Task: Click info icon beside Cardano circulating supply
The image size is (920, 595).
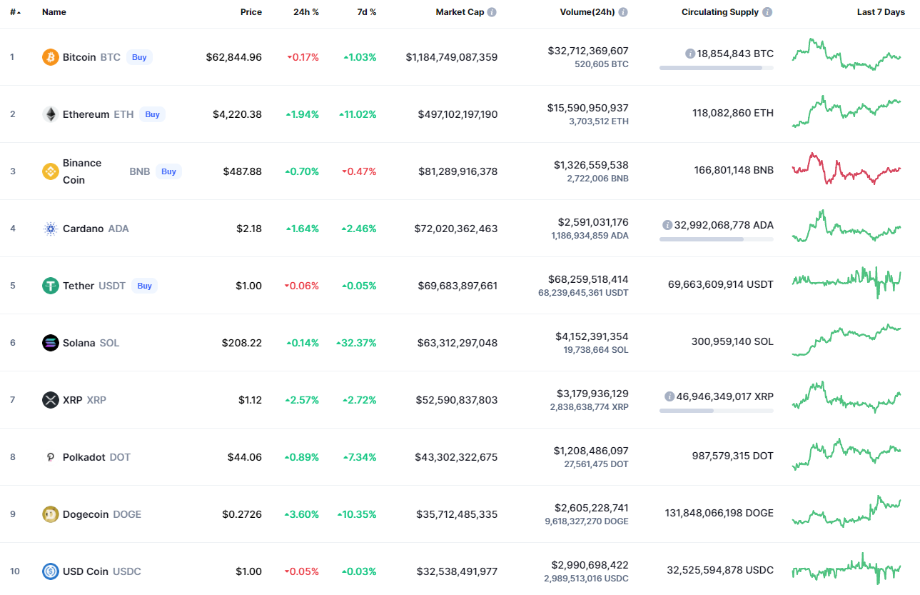Action: [x=667, y=225]
